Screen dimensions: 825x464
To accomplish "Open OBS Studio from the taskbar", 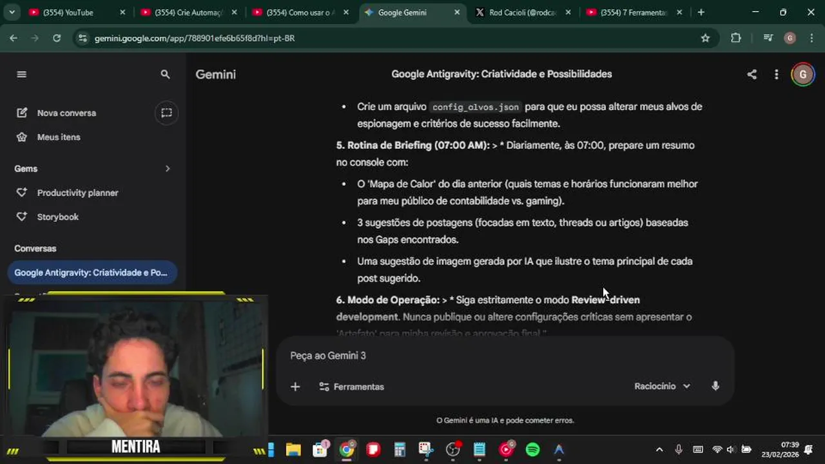I will (x=453, y=450).
